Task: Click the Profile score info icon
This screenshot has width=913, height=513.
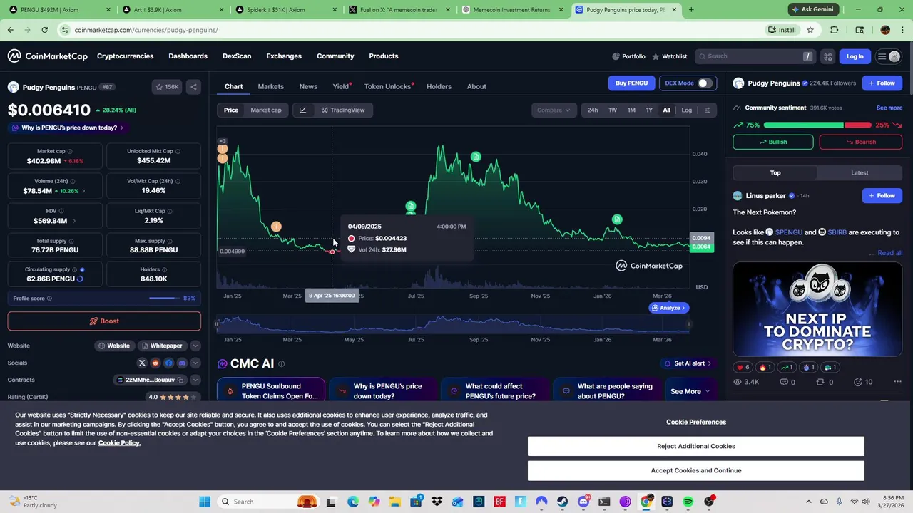Action: tap(49, 298)
